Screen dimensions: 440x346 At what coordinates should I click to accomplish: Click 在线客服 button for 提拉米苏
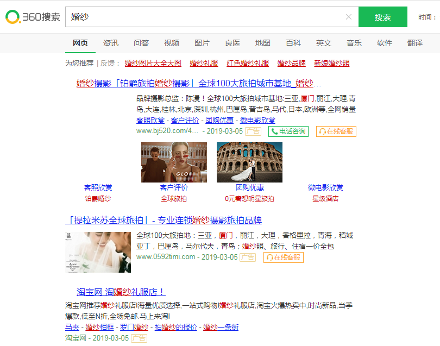pyautogui.click(x=284, y=257)
